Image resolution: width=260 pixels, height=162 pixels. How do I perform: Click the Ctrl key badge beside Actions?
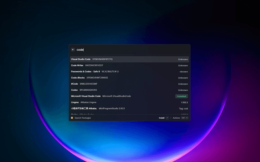click(183, 118)
